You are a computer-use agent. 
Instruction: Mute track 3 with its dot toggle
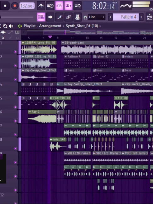pos(15,80)
